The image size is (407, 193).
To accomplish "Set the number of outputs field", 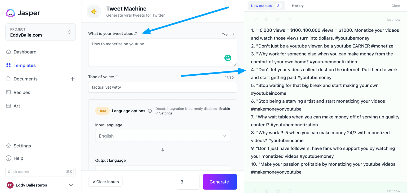I will click(x=188, y=182).
